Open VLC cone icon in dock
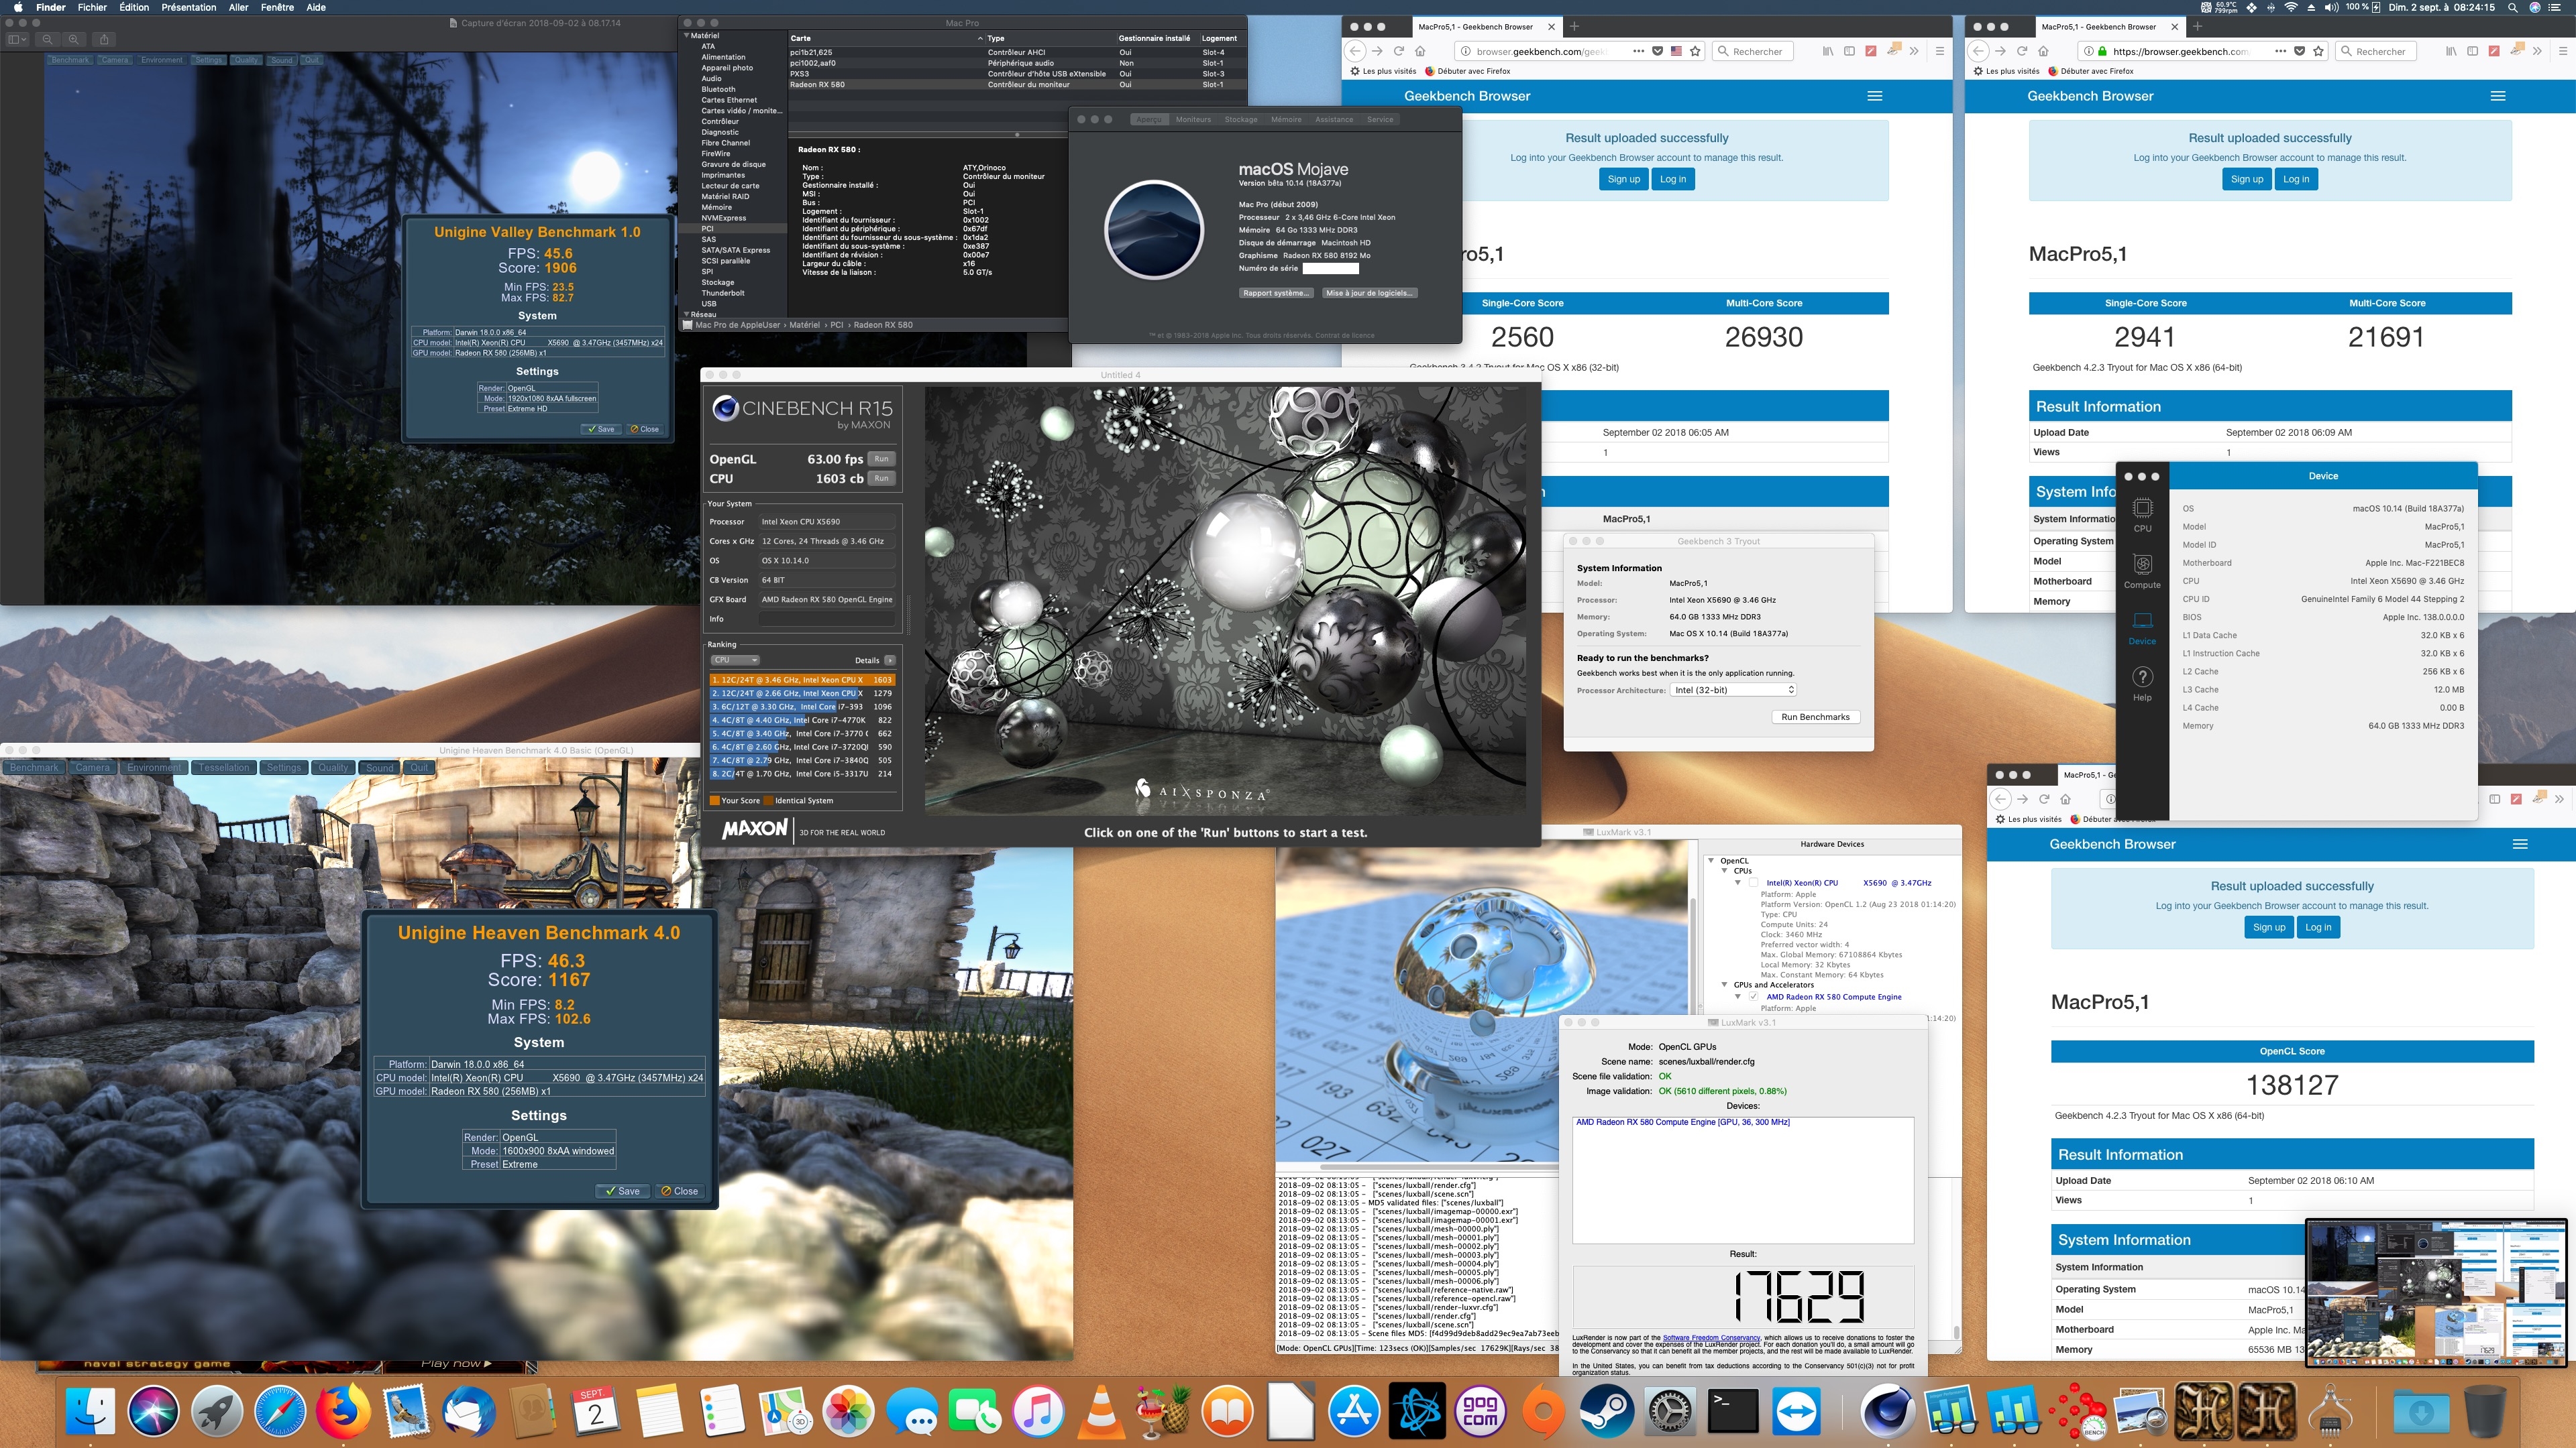 [1101, 1411]
